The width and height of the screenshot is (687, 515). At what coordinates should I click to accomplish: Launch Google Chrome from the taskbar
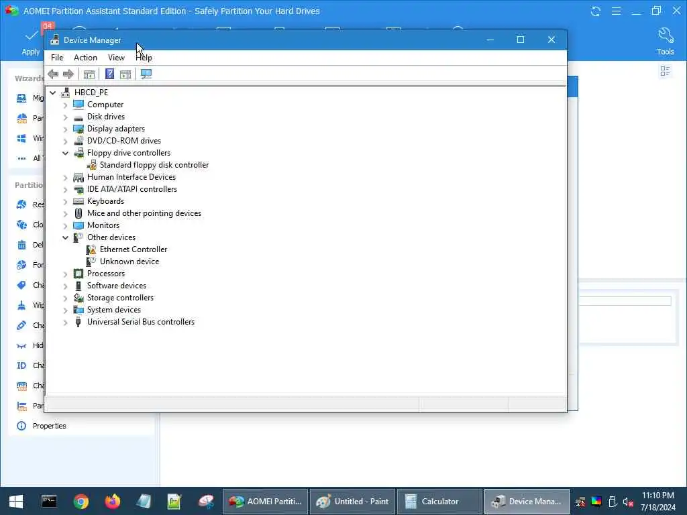[x=81, y=502]
